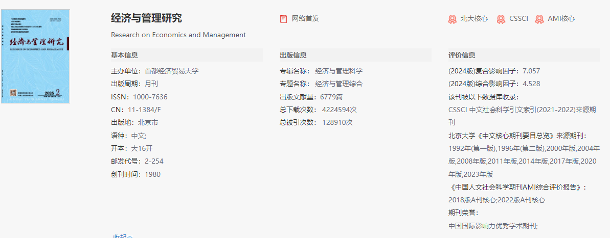Click the 期刊荣誉 label
Viewport: 610px width, 238px height.
coord(463,213)
